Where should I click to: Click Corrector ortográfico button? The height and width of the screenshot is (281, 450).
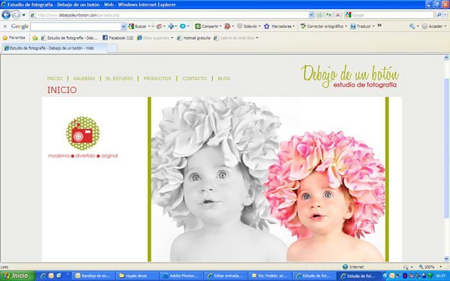pyautogui.click(x=323, y=26)
